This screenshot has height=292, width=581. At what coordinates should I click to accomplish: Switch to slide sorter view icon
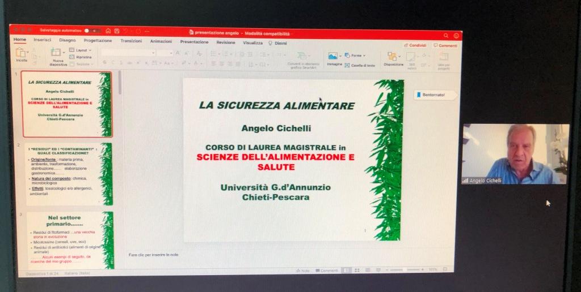356,270
